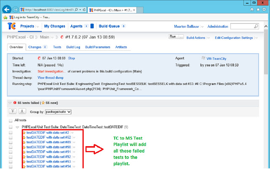Stop the running build
Screen dimensions: 270x169
click(71, 58)
